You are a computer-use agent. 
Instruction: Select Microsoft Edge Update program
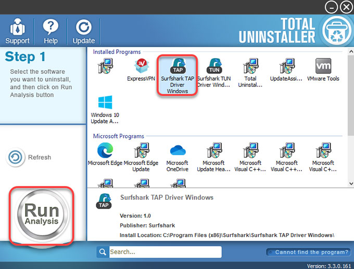pyautogui.click(x=141, y=157)
